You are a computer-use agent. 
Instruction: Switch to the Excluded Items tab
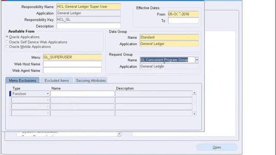pyautogui.click(x=56, y=81)
